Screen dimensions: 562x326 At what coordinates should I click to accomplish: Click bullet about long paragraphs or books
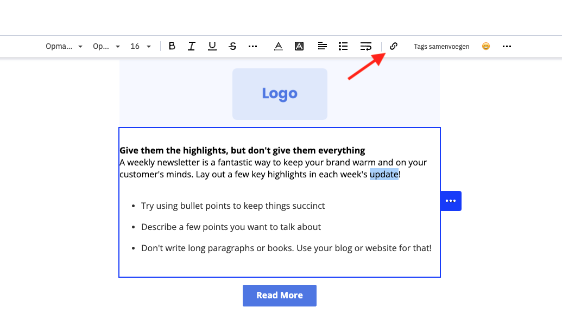pyautogui.click(x=286, y=248)
